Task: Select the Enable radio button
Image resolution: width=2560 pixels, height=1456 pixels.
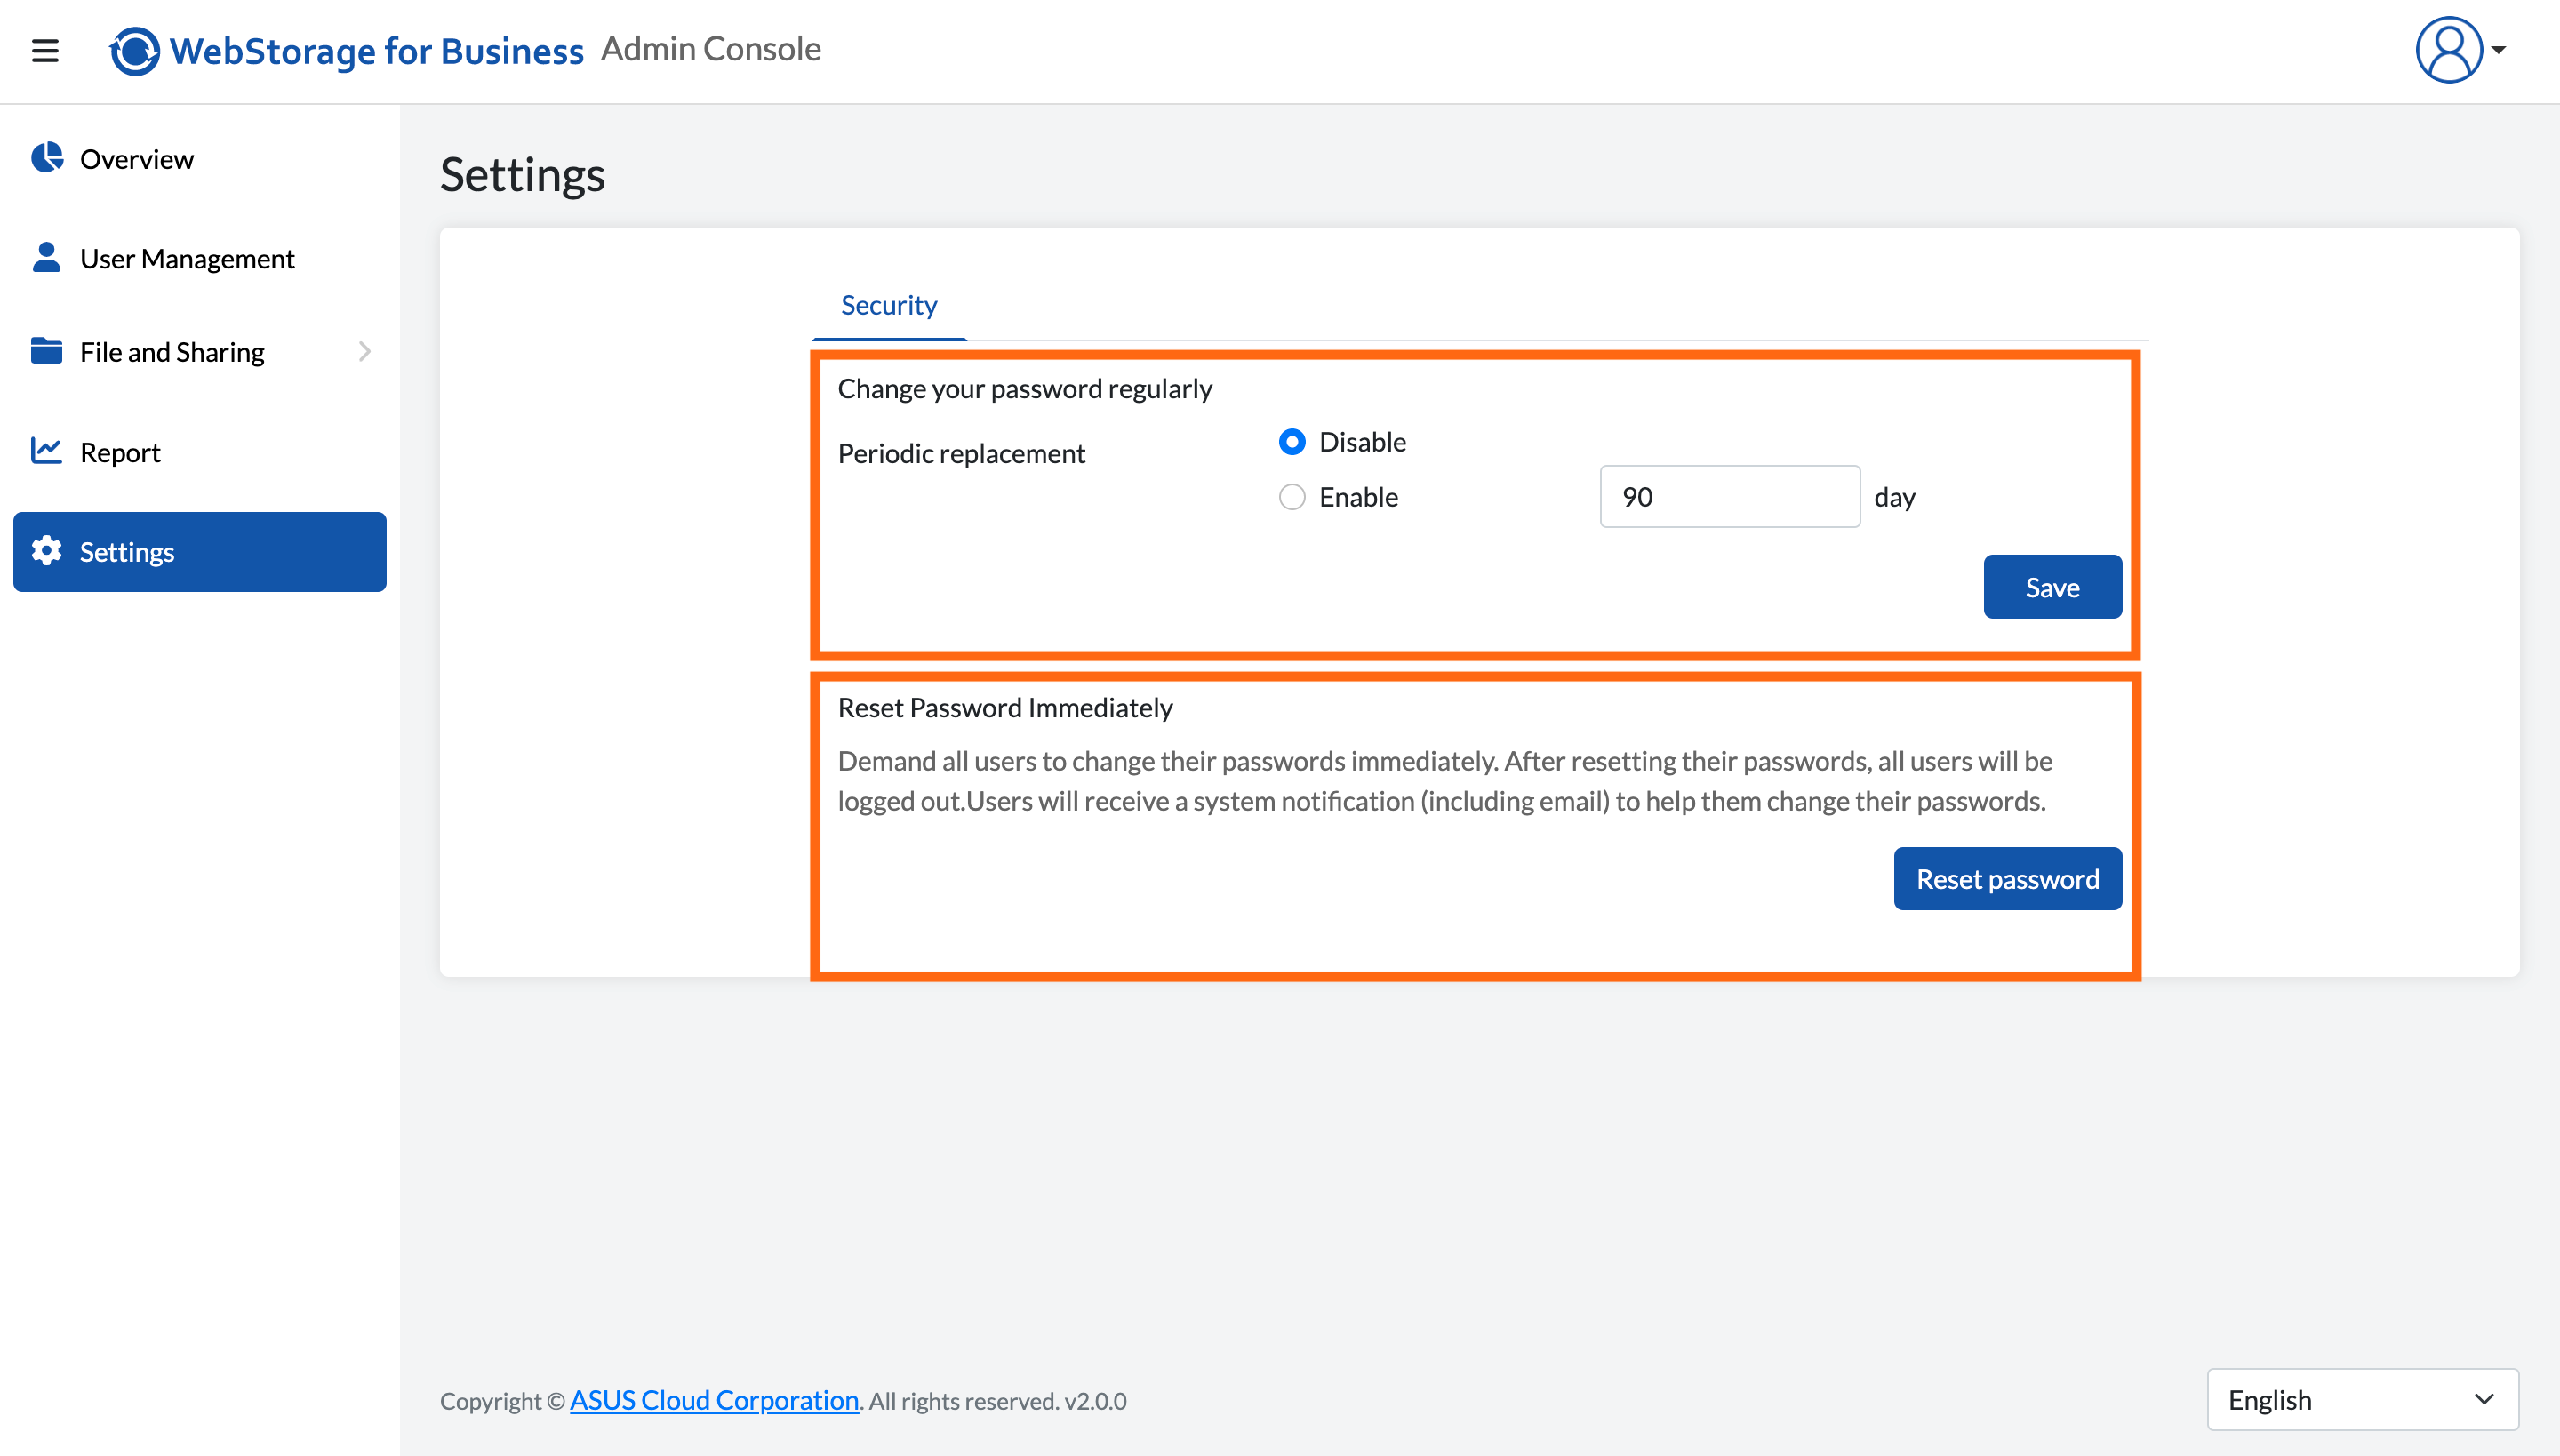Action: tap(1292, 497)
